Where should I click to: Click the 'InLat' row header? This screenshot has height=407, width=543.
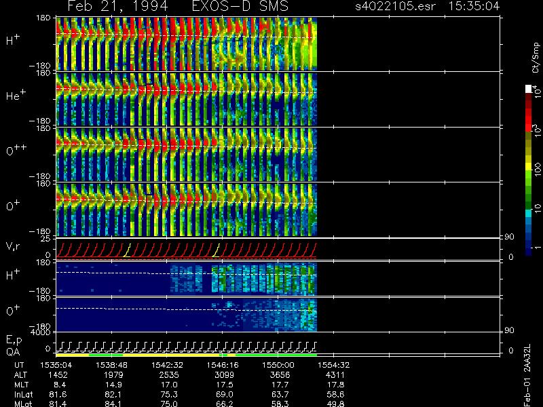pos(23,394)
